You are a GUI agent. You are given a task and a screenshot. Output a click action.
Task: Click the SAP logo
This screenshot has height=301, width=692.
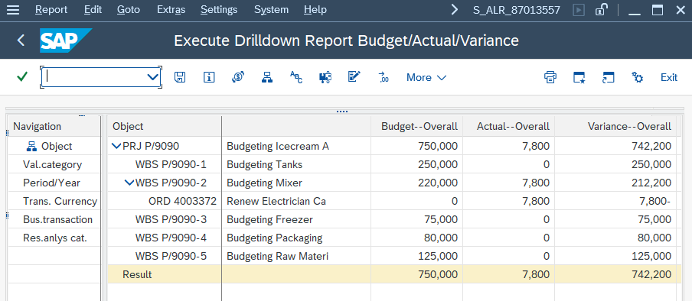coord(65,40)
